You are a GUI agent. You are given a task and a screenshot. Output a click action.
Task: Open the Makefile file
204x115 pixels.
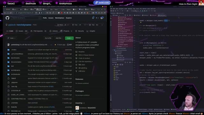point(14,107)
